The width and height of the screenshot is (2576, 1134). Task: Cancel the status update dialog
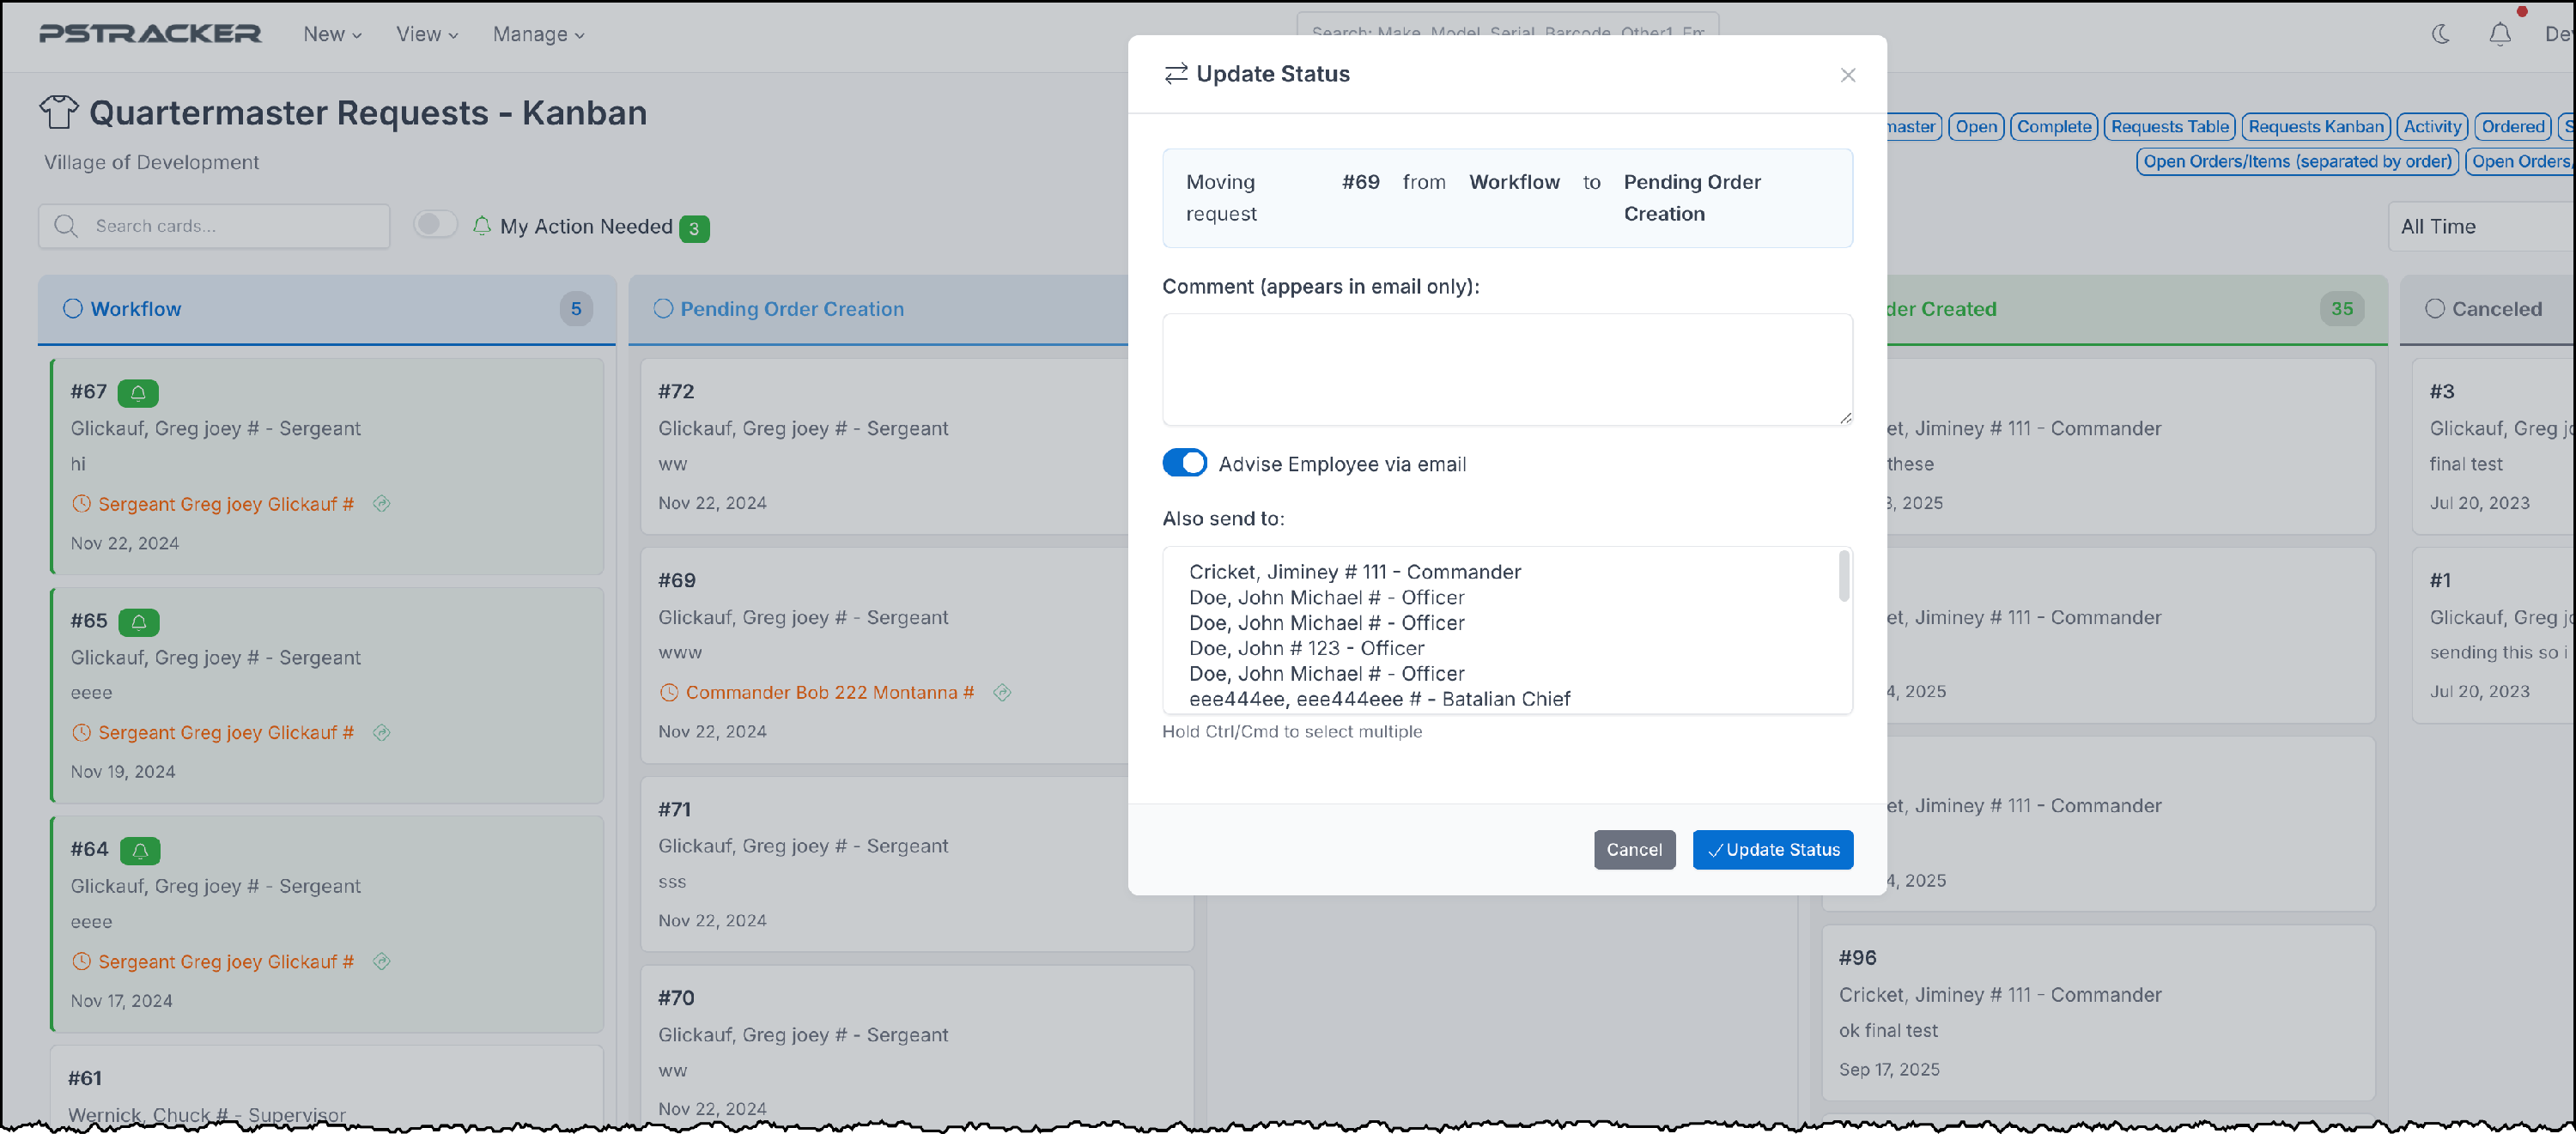(x=1633, y=850)
